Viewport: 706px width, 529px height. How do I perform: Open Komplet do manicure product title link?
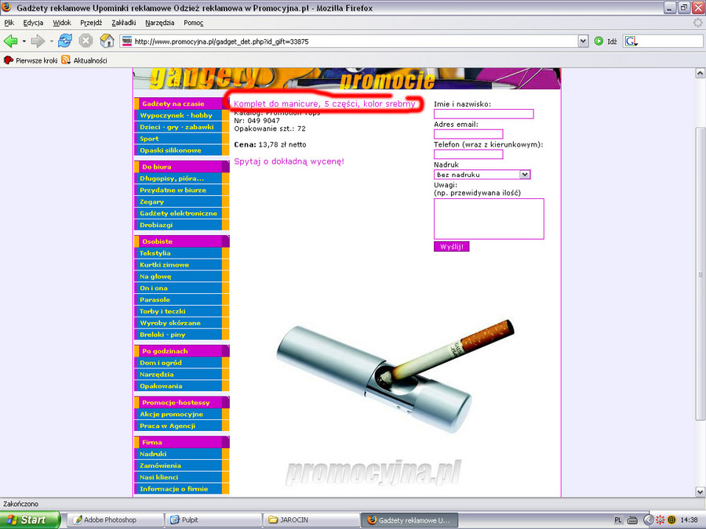324,103
